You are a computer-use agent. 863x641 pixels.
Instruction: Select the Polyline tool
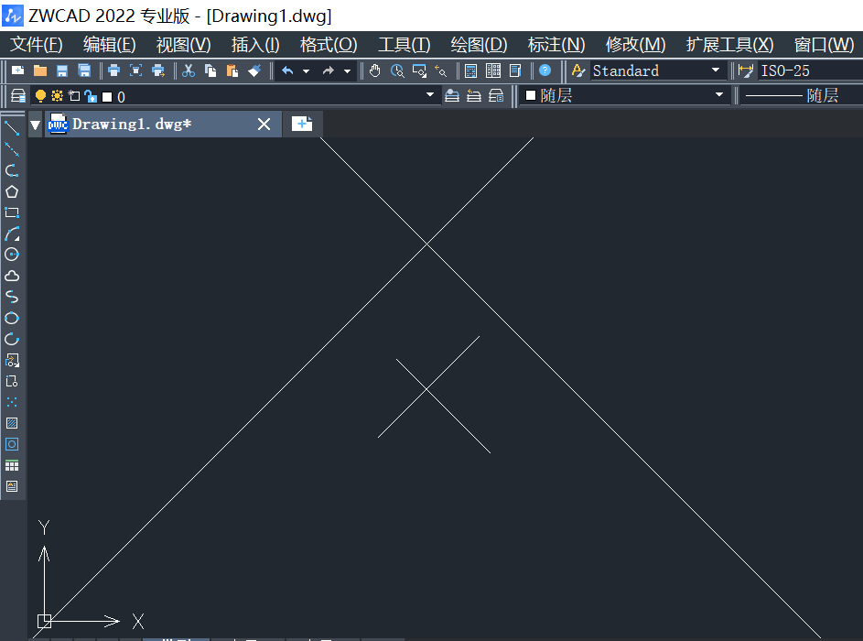(12, 170)
